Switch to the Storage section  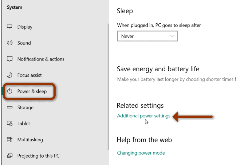tap(26, 108)
